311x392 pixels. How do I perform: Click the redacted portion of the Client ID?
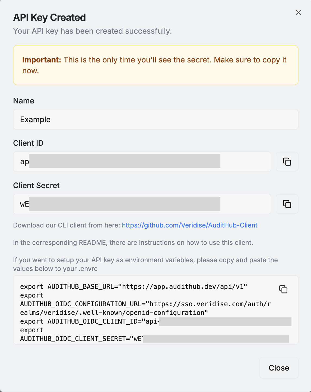click(x=125, y=162)
